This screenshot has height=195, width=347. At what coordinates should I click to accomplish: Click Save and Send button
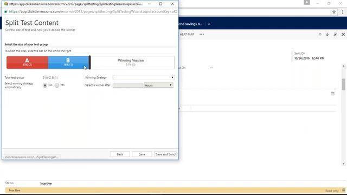165,154
